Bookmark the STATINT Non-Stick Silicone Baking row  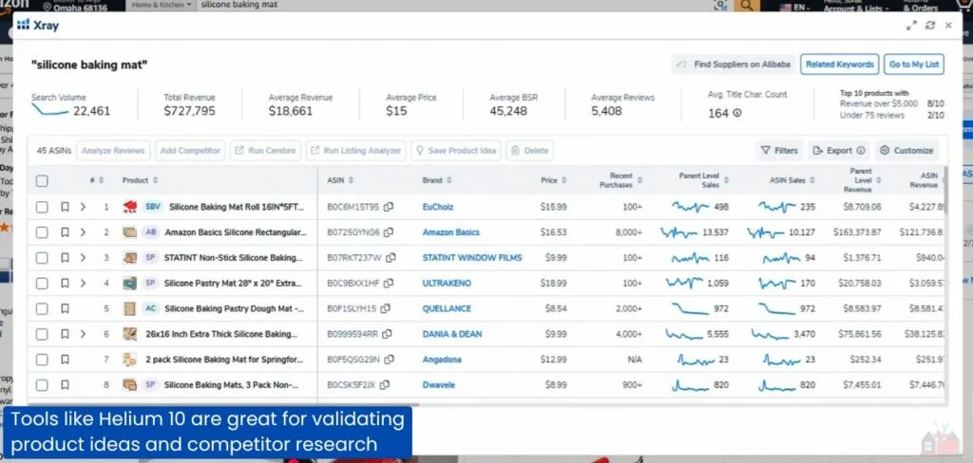coord(65,258)
